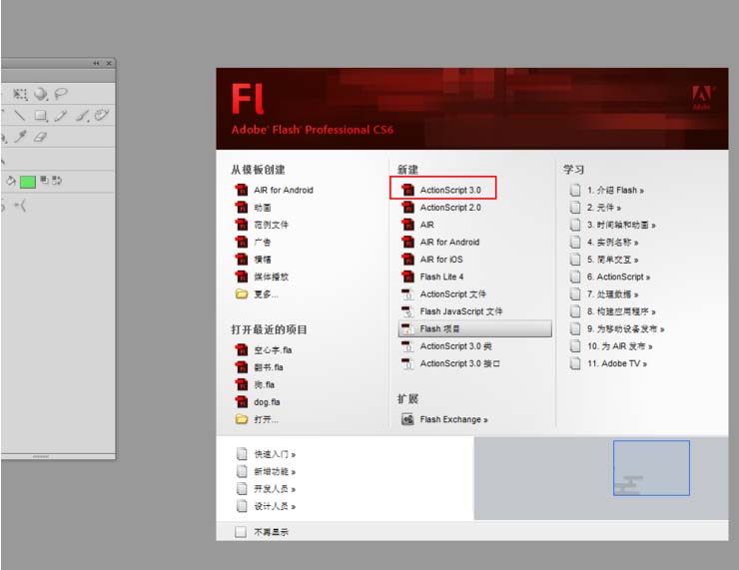
Task: Create a new ActionScript 3.0 document
Action: [442, 190]
